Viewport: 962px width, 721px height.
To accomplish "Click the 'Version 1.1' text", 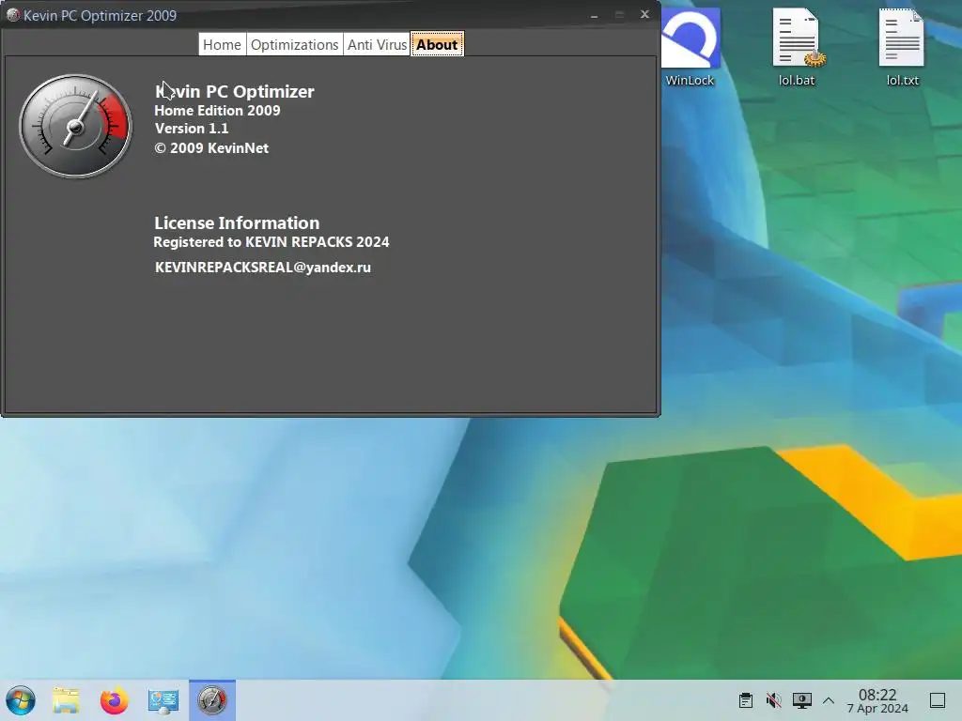I will [x=192, y=128].
